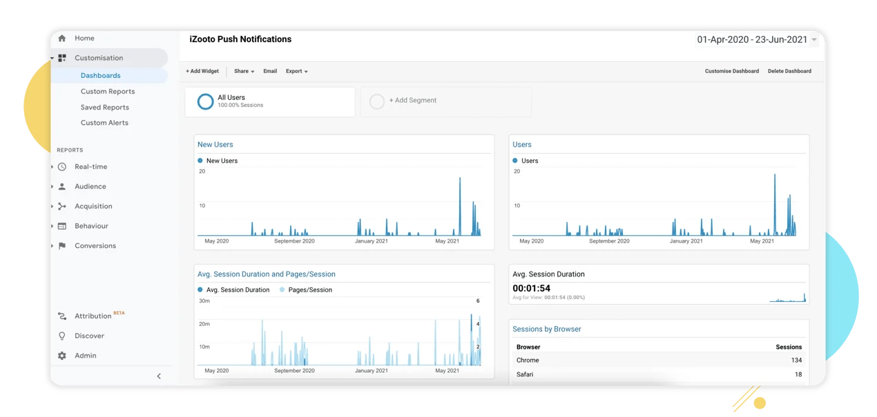Click the Audience person icon
This screenshot has width=877, height=417.
coord(62,187)
